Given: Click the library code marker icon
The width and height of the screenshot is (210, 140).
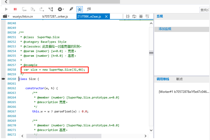Looking at the screenshot, I should (x=141, y=16).
